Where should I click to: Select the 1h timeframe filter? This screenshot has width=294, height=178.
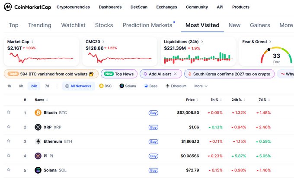(9, 86)
